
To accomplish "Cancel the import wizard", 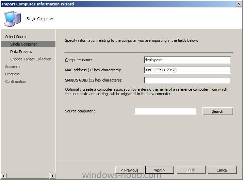I will click(222, 170).
